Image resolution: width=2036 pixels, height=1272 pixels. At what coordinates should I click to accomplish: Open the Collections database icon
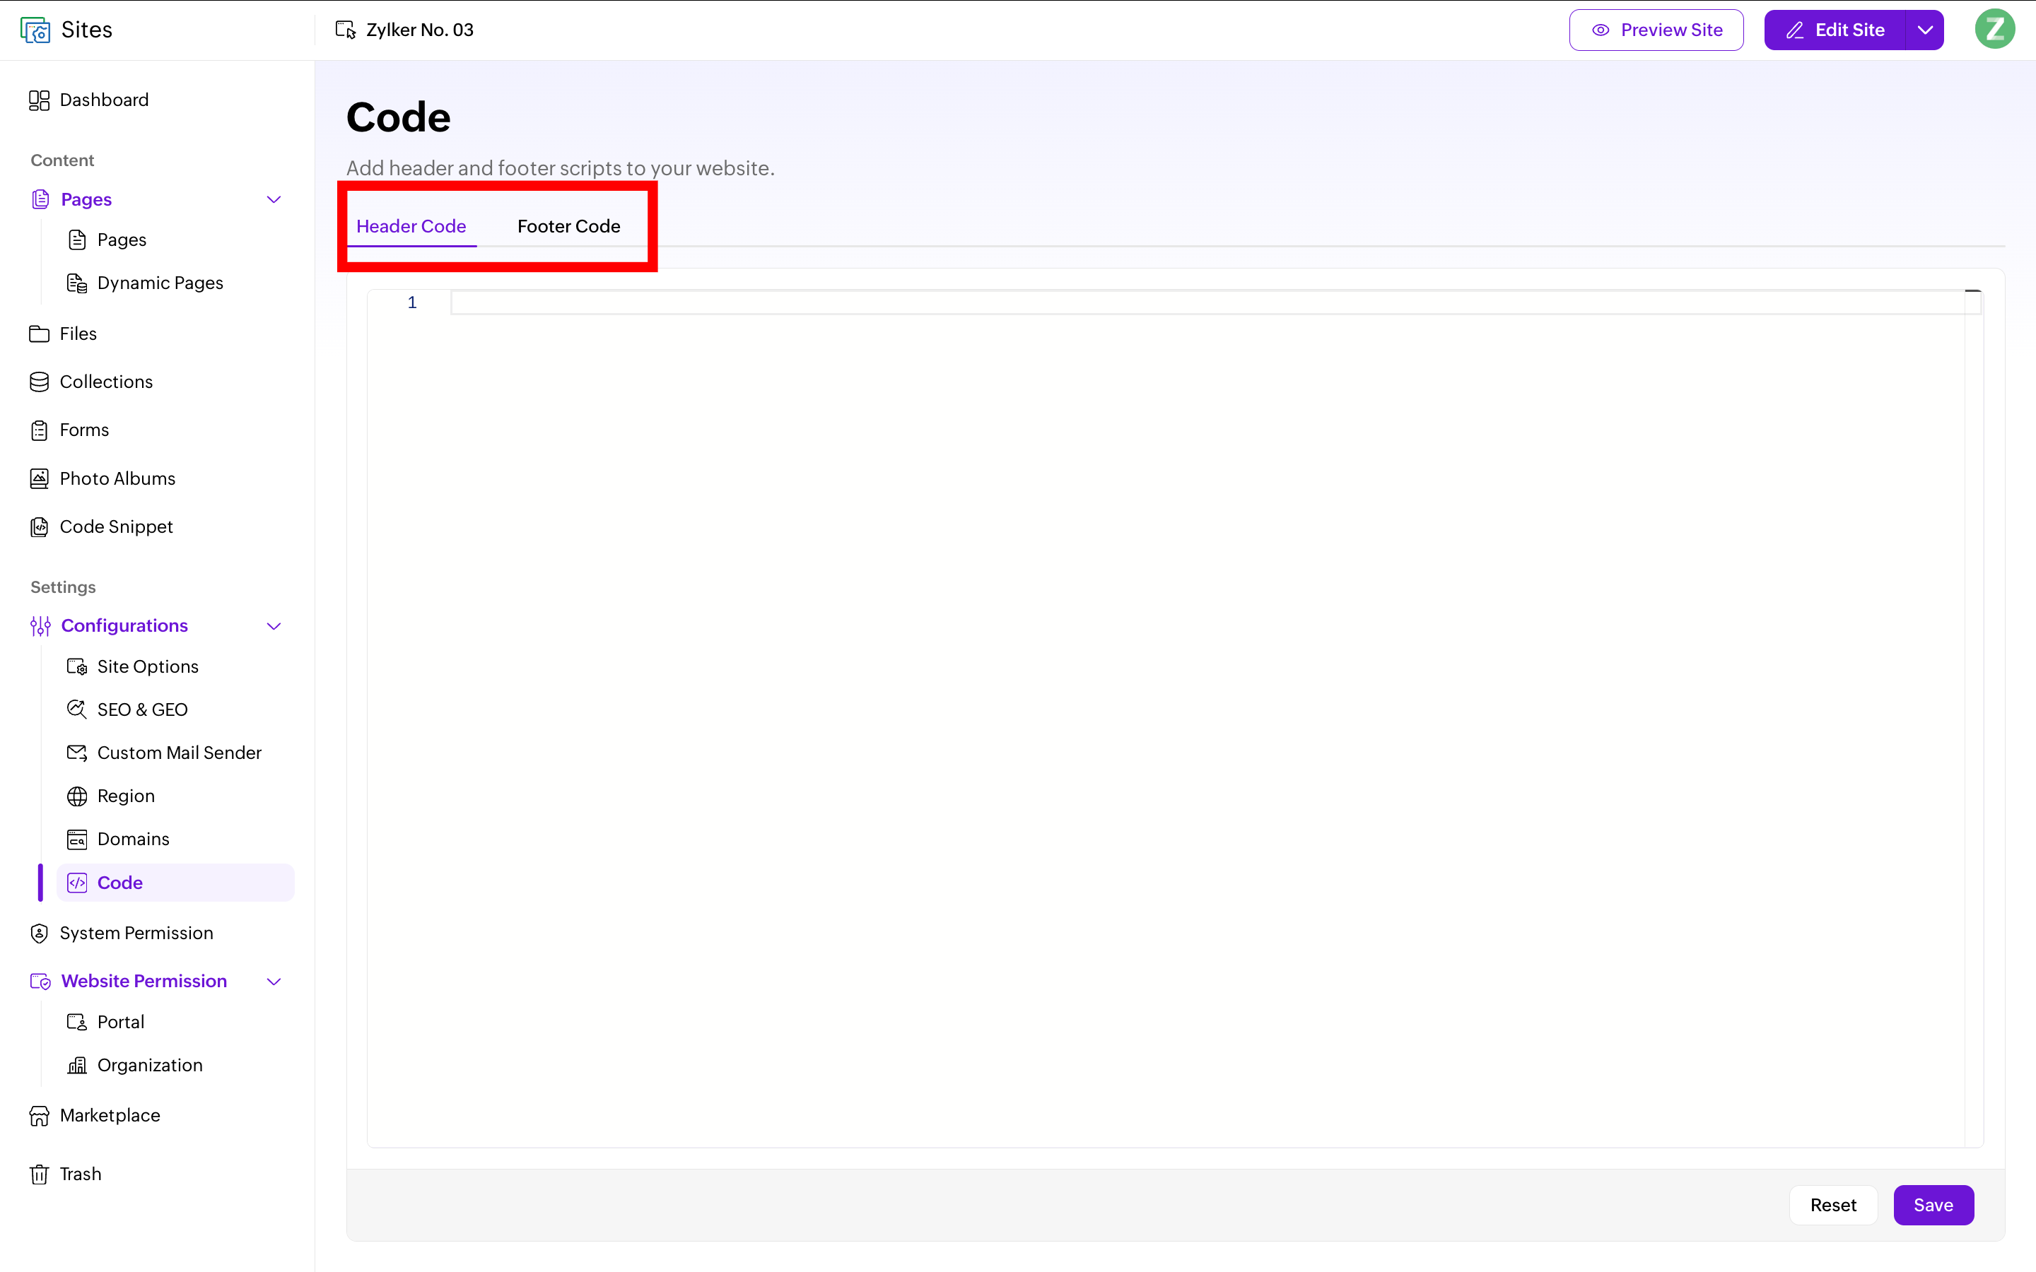(40, 382)
